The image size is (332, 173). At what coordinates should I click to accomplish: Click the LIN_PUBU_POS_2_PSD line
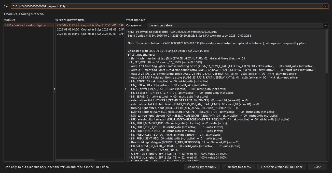click(176, 131)
